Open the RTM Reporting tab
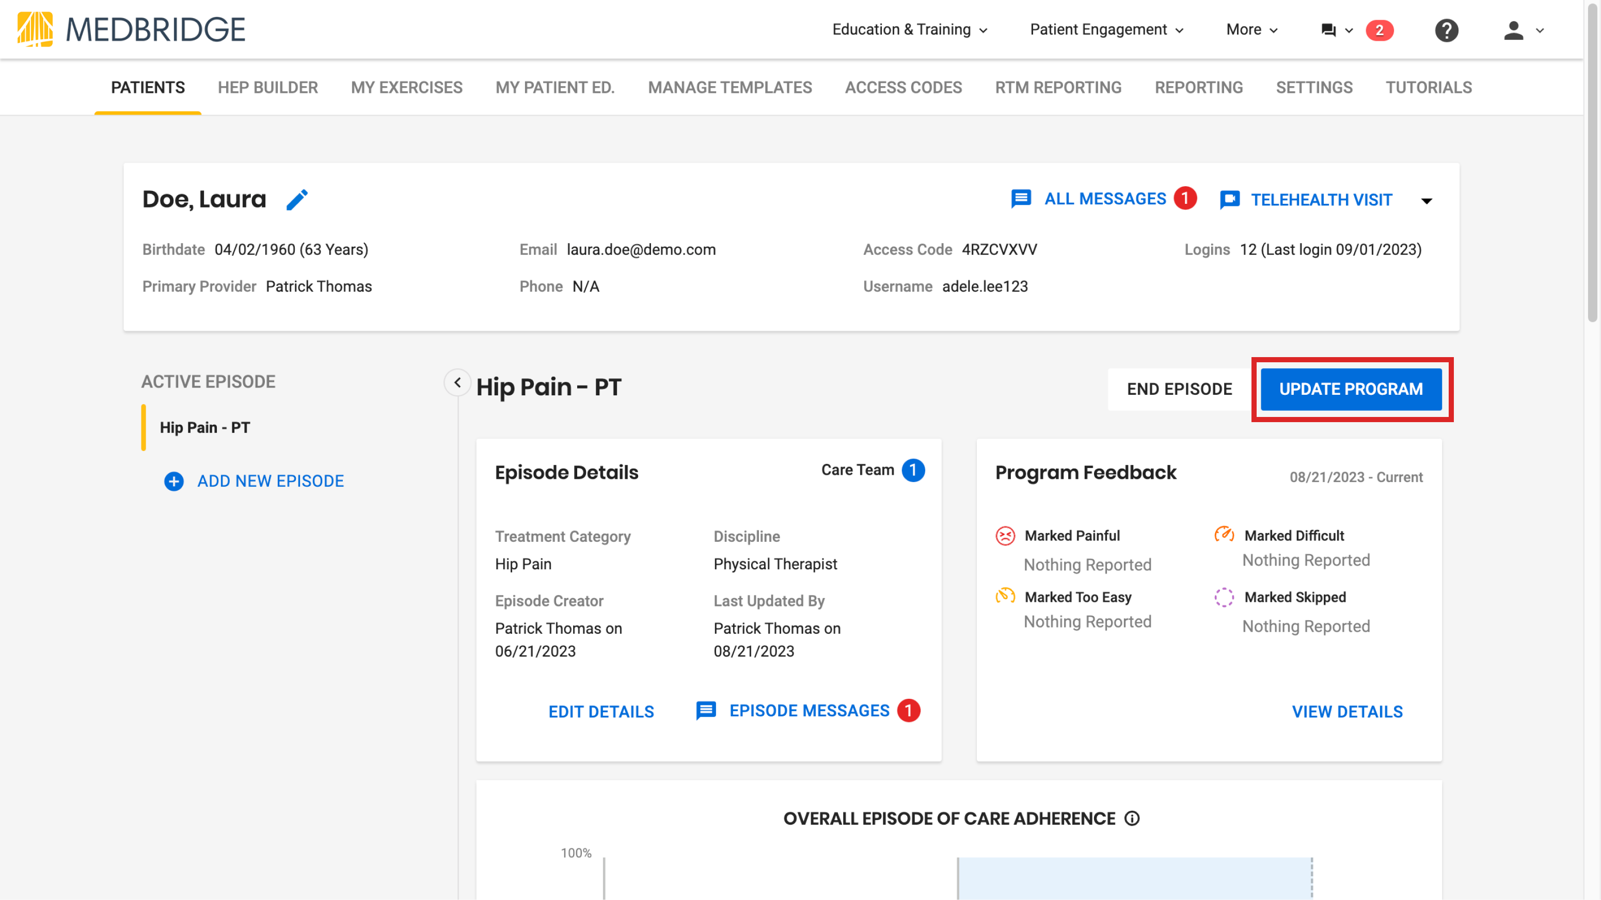The image size is (1601, 900). tap(1058, 88)
